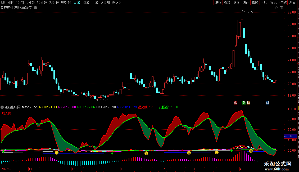This screenshot has width=299, height=172.
Task: Click the 强势线: 17.05 label
Action: 148,107
